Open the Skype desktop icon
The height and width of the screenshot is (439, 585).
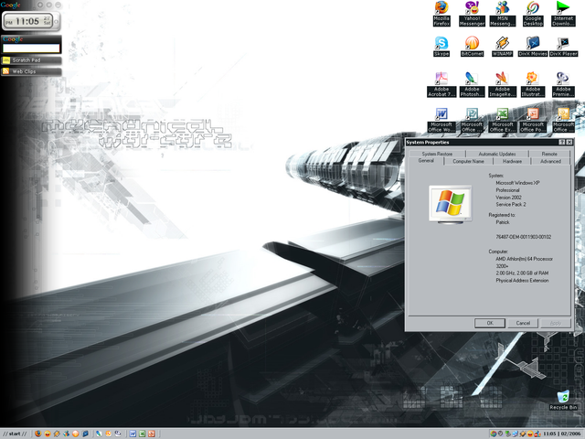[x=441, y=43]
